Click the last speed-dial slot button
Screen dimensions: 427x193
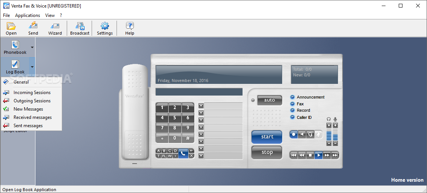click(201, 156)
